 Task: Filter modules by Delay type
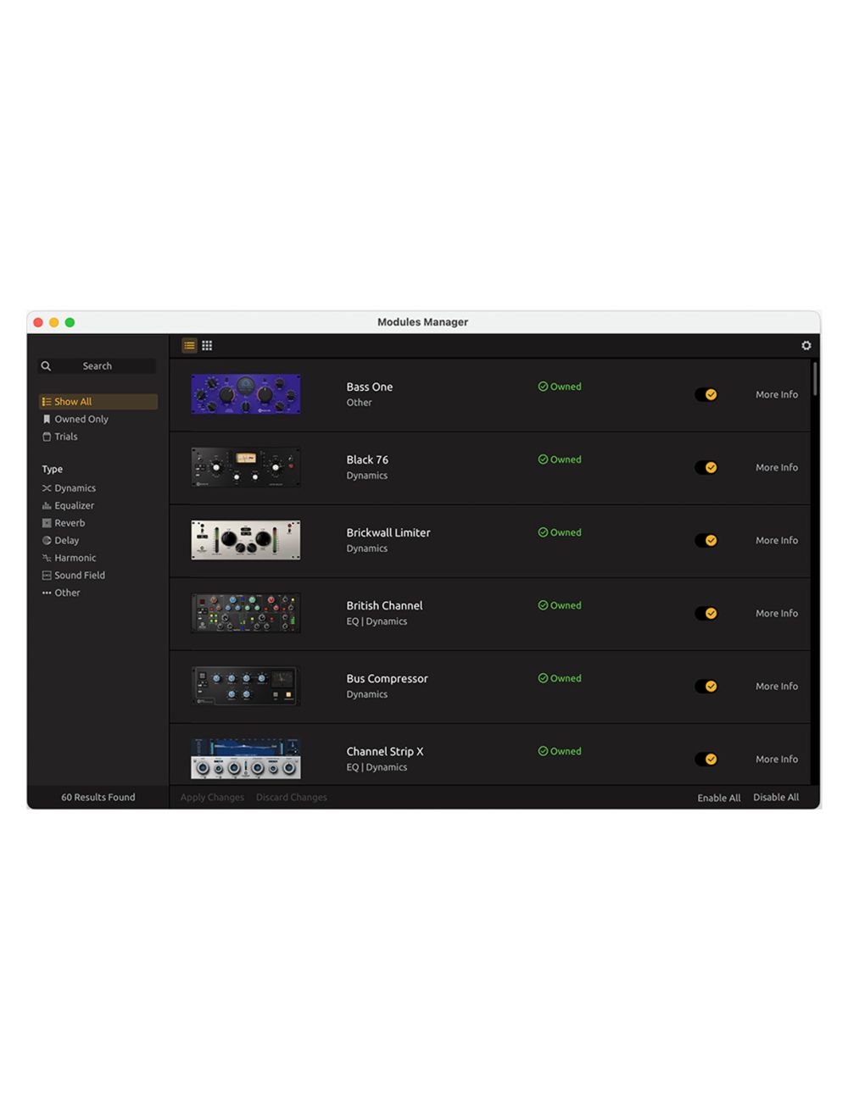pyautogui.click(x=65, y=540)
